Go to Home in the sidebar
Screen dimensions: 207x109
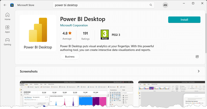(7, 16)
